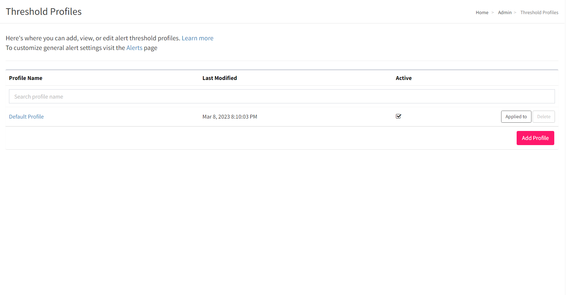Click the "Here's where you can add" description text
The height and width of the screenshot is (295, 566).
93,38
